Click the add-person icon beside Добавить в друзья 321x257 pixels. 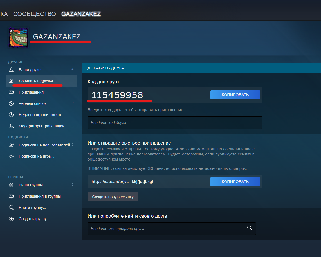pos(11,81)
